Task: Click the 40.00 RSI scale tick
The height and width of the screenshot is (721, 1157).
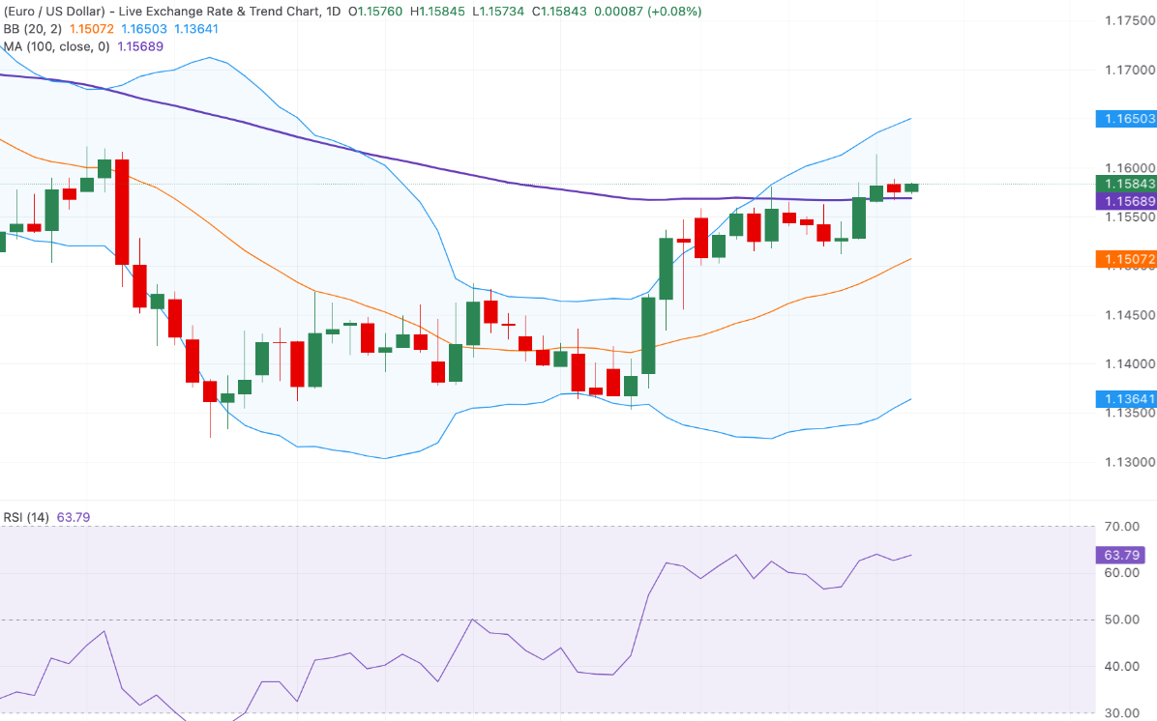Action: [x=1121, y=667]
